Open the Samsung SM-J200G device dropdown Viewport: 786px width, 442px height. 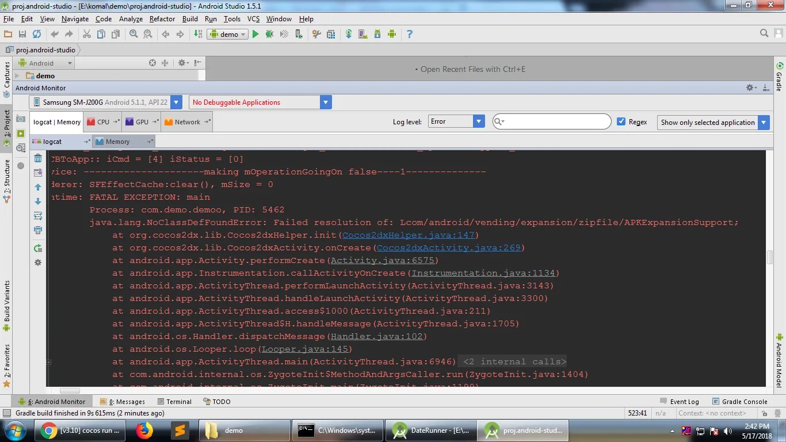point(106,102)
